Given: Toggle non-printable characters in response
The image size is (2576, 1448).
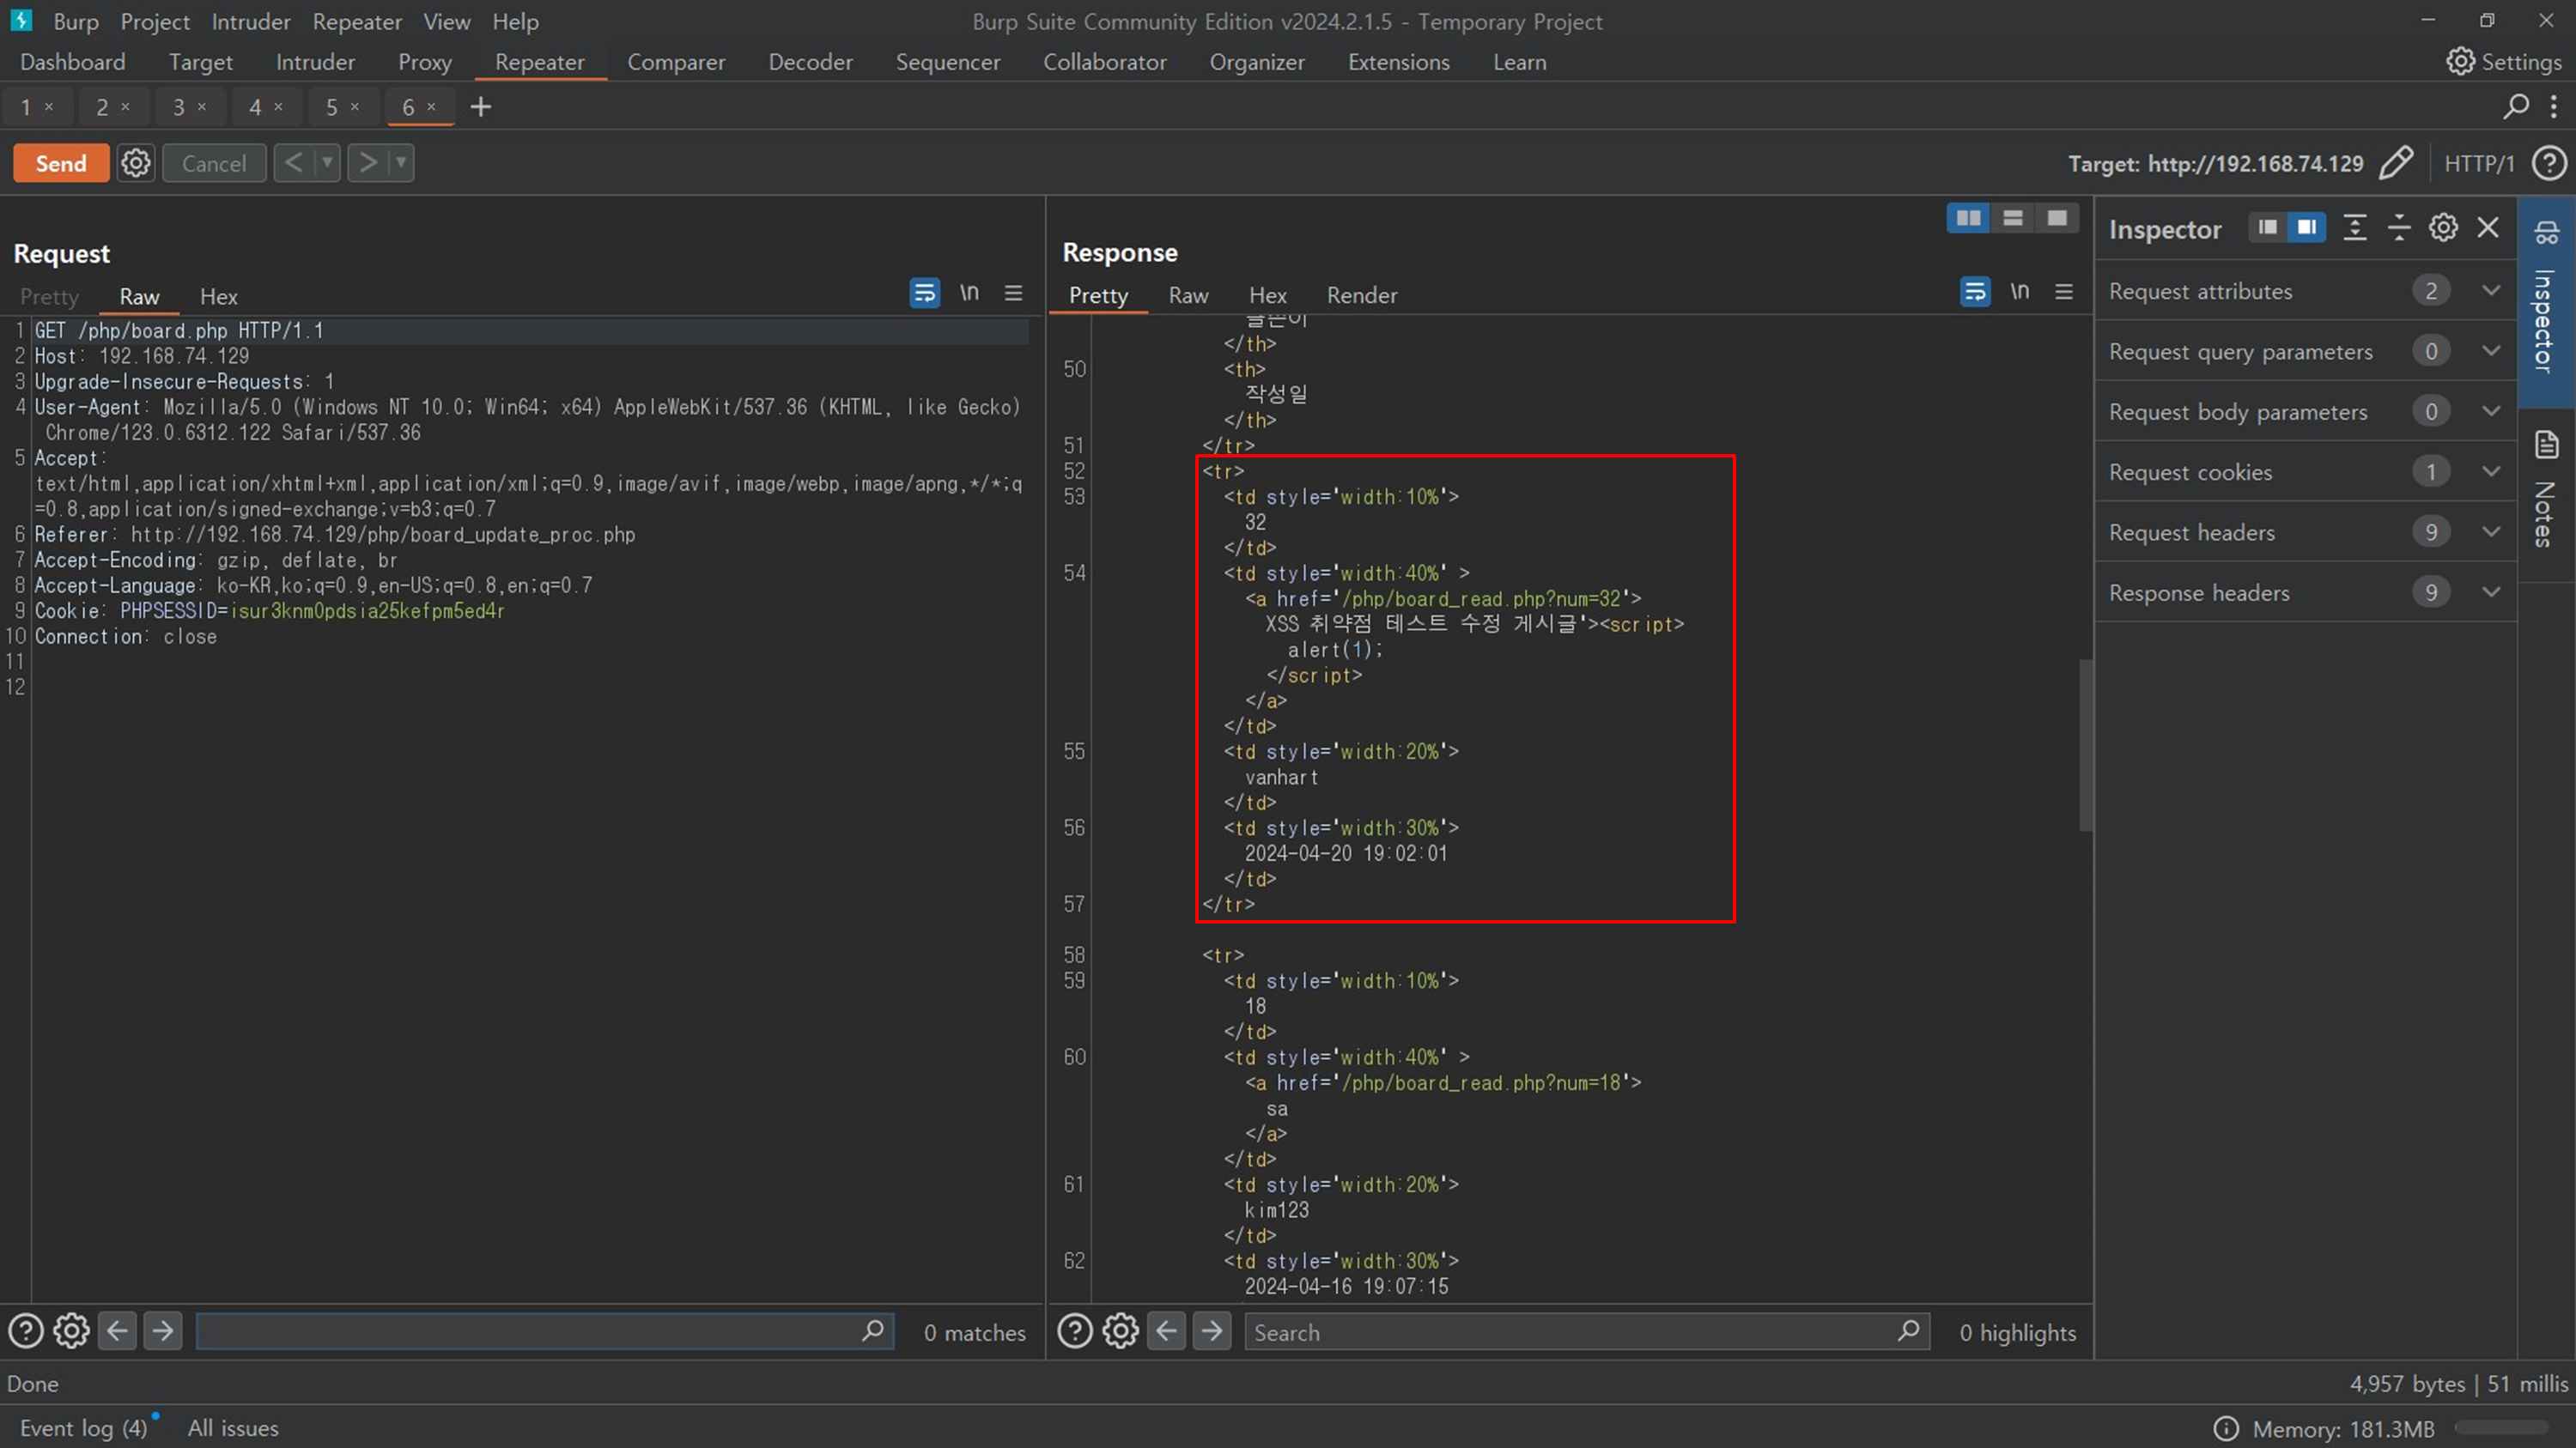Looking at the screenshot, I should (2020, 292).
